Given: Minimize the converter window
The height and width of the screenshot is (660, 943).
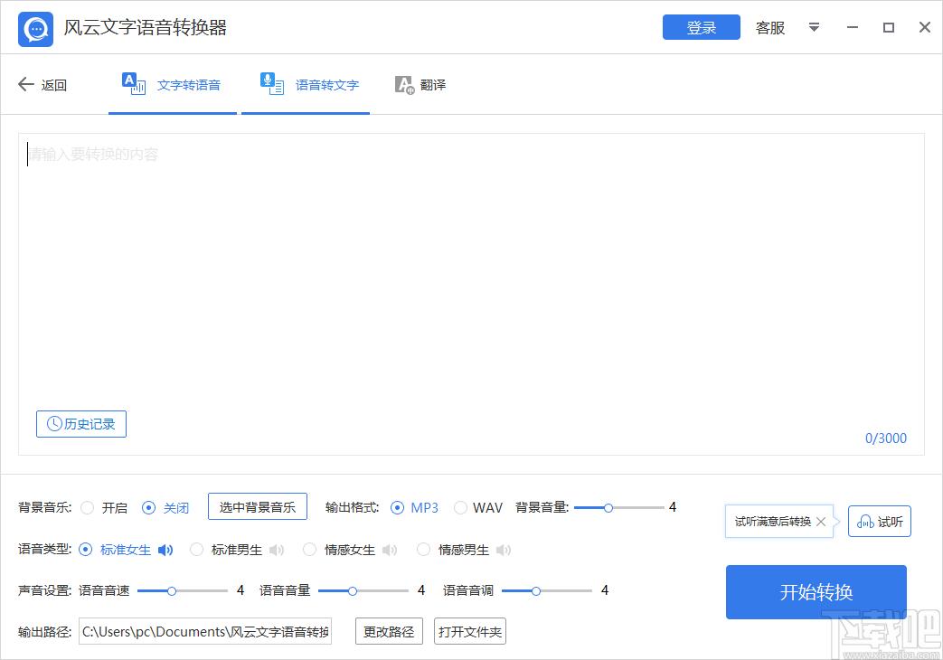Looking at the screenshot, I should [x=853, y=28].
